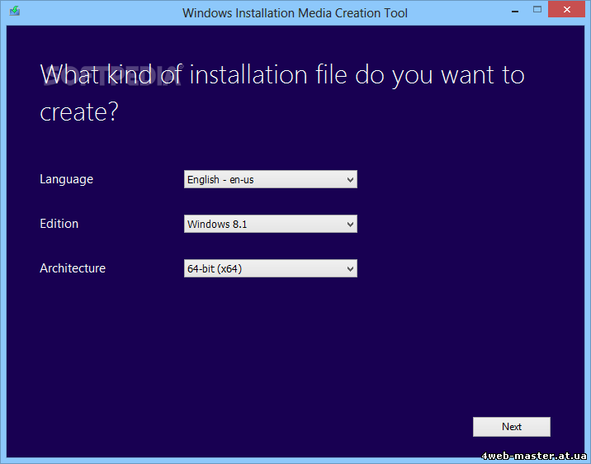Screen dimensions: 591x464
Task: Open the Language dropdown showing English - en-us
Action: pos(270,179)
